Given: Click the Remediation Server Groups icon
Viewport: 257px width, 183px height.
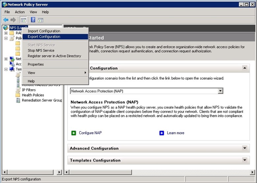Looking at the screenshot, I should [x=18, y=100].
